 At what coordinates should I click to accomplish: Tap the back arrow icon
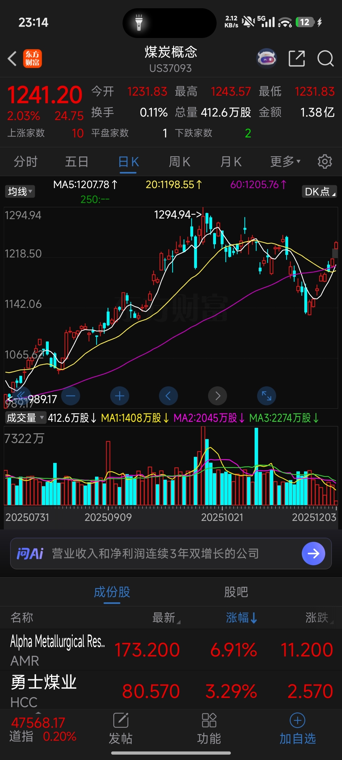point(12,59)
